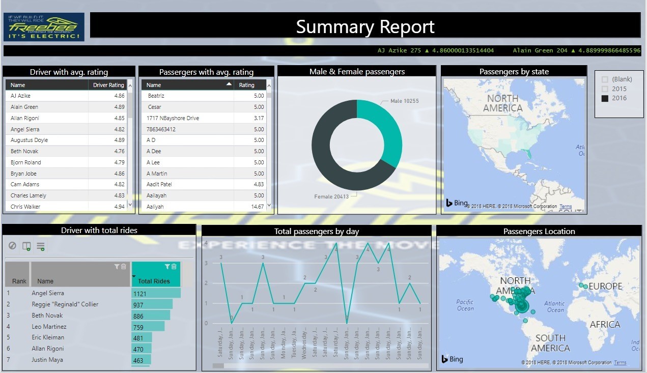Enable the 2015 year filter
This screenshot has height=373, width=647.
[x=605, y=89]
